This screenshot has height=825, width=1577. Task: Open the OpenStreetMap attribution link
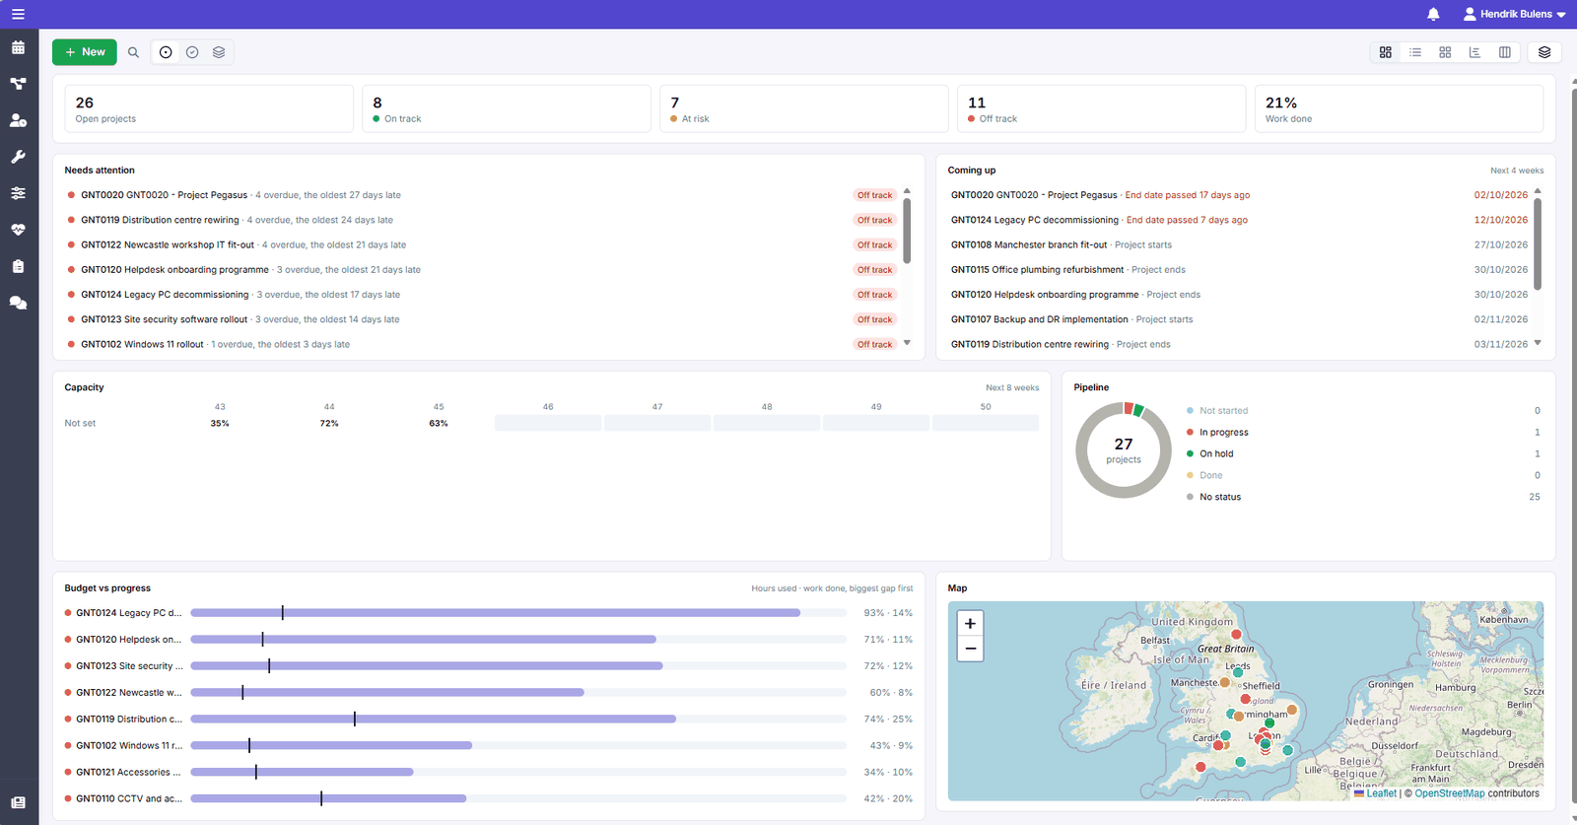tap(1450, 793)
